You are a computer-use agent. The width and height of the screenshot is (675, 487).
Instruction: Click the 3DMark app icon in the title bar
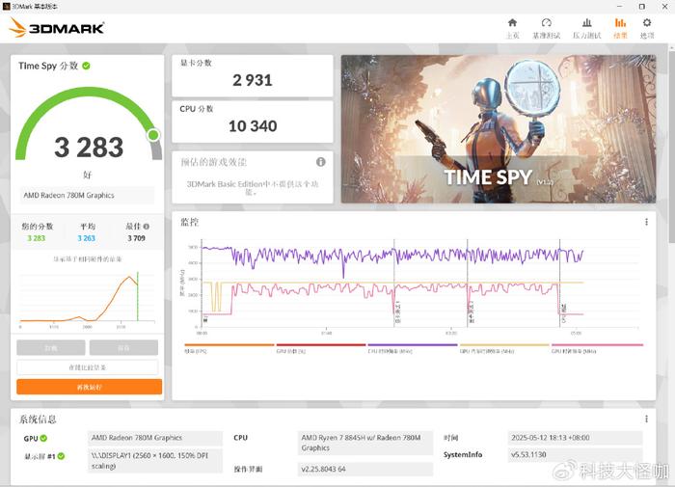[6, 6]
